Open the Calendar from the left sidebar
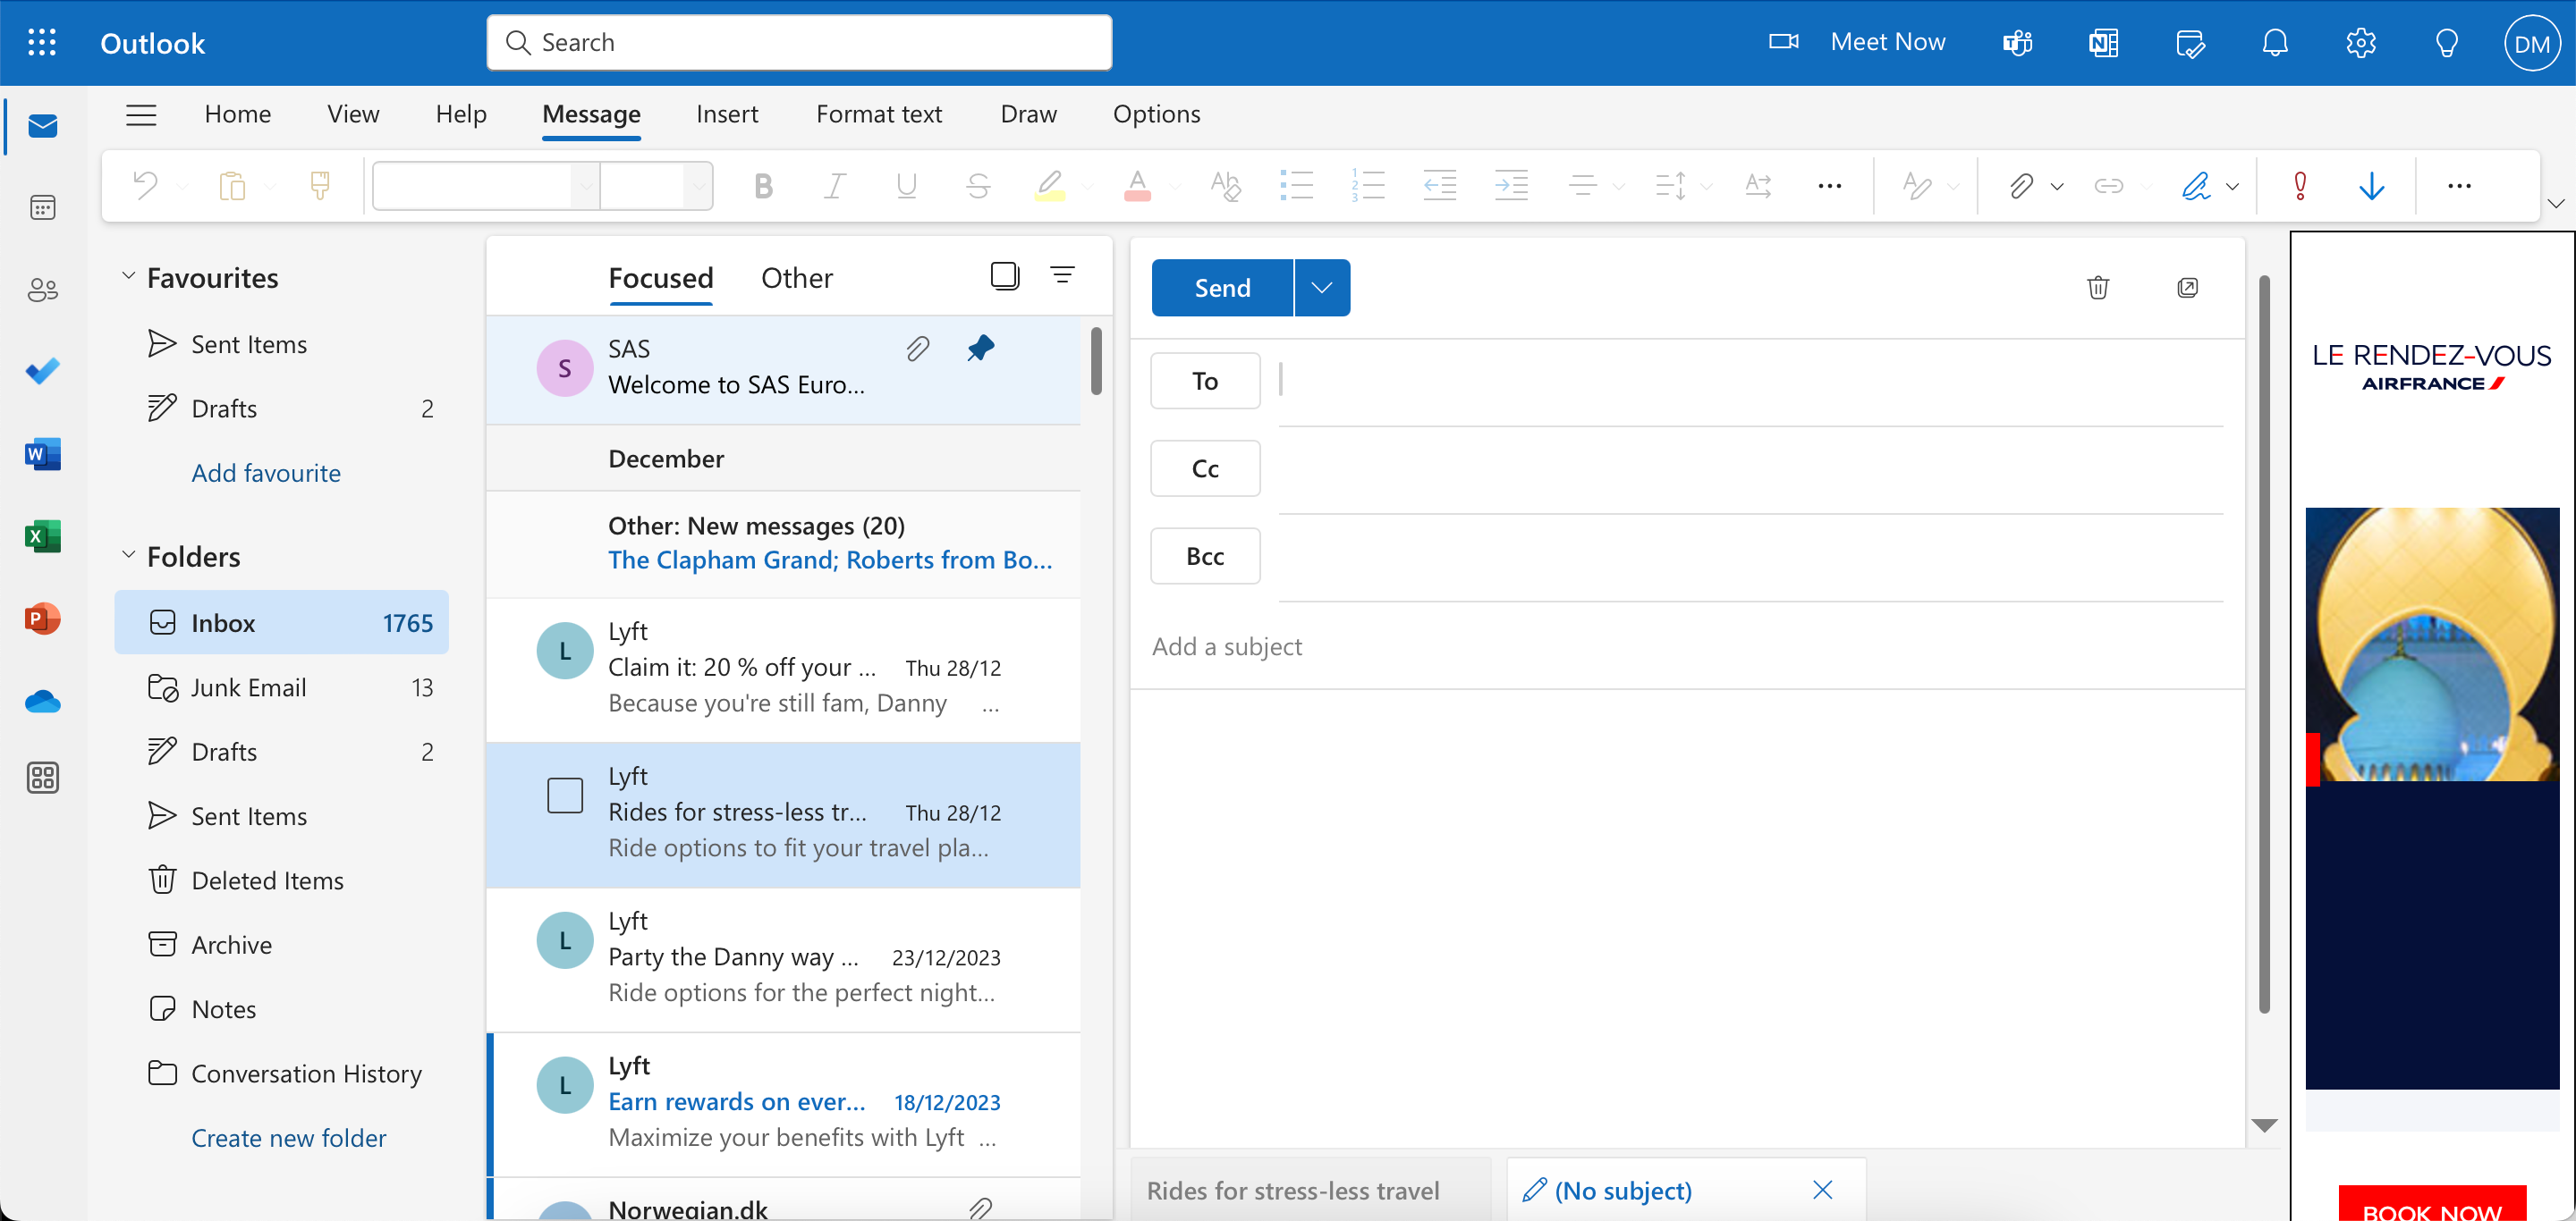2576x1221 pixels. pyautogui.click(x=42, y=208)
